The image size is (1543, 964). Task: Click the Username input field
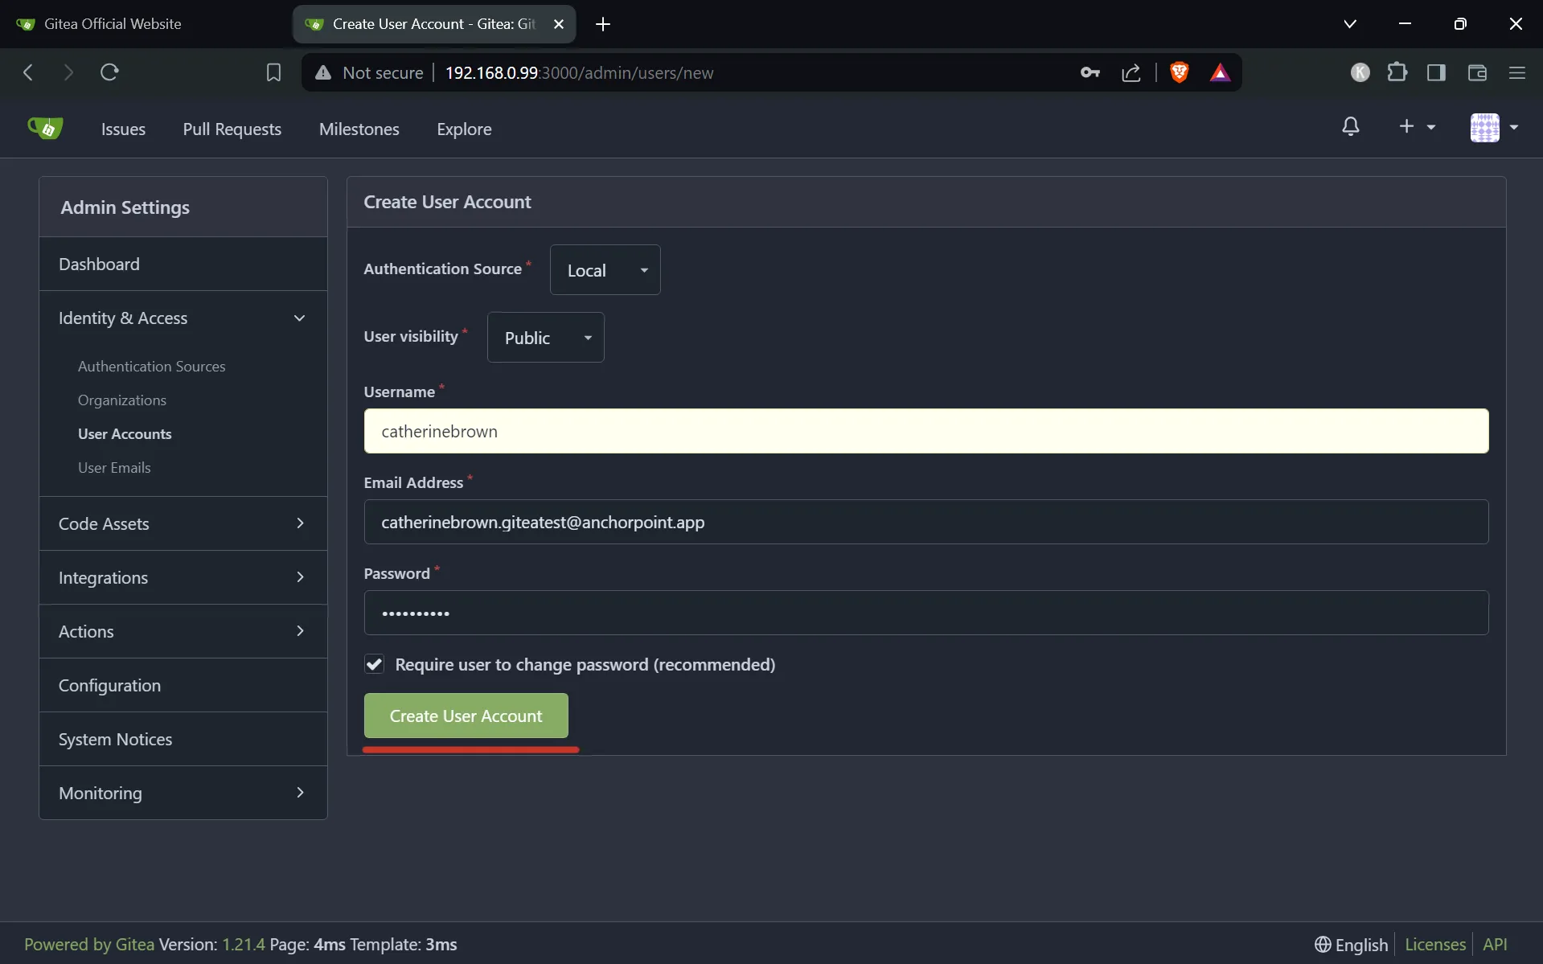click(x=926, y=431)
